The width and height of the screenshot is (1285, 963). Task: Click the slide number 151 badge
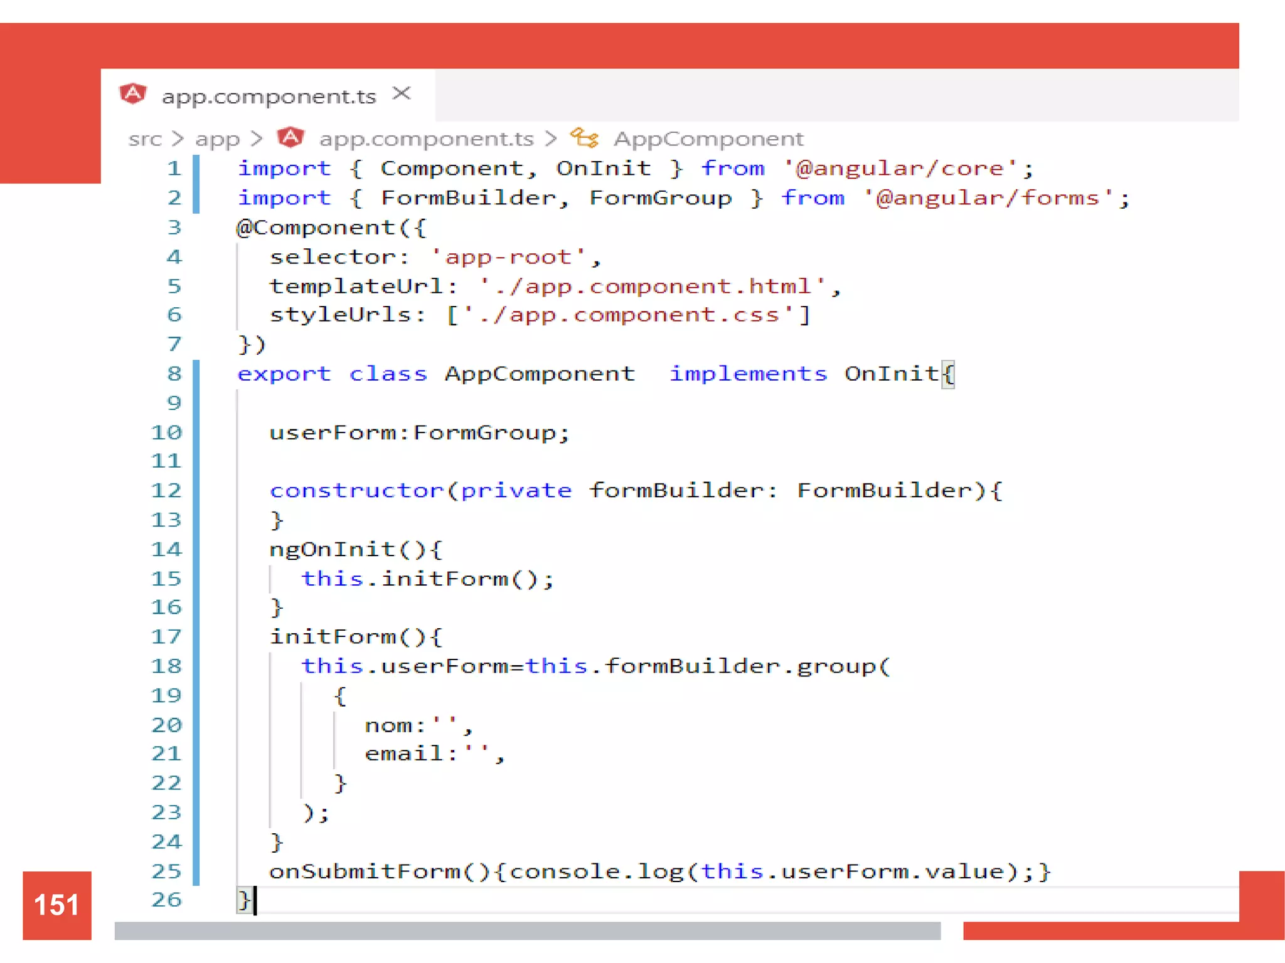click(56, 905)
